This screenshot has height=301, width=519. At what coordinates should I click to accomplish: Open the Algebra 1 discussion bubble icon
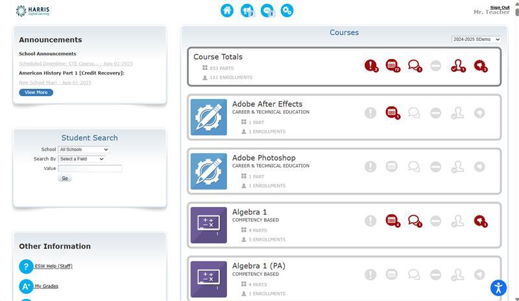tap(413, 221)
